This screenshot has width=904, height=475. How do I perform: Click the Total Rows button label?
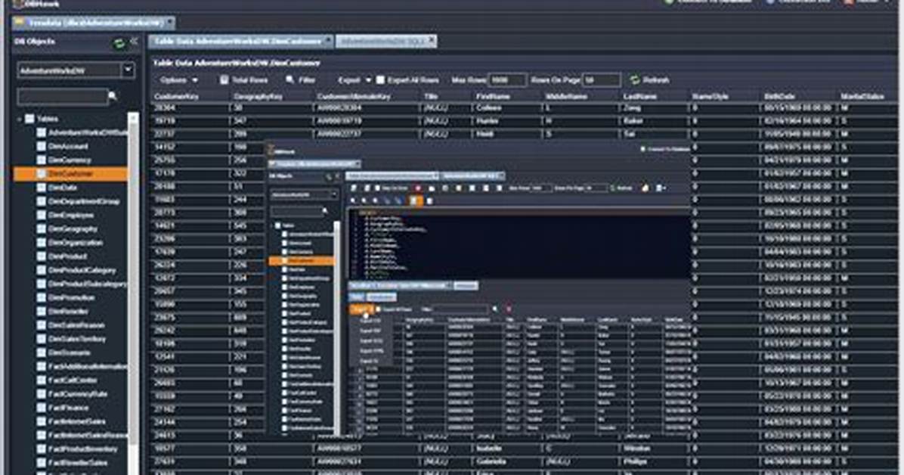[249, 80]
